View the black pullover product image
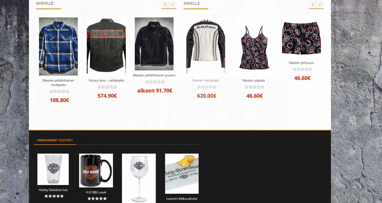382x203 pixels. (154, 44)
